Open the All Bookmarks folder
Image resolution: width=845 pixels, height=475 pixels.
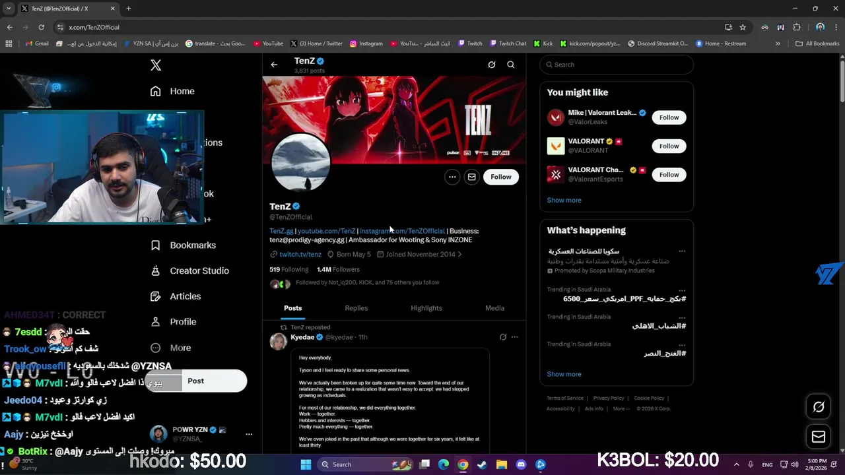click(817, 44)
